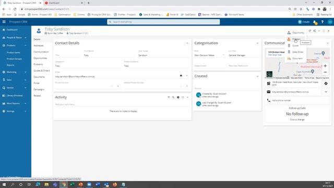Click the send email icon beside Email
The height and width of the screenshot is (188, 334).
[181, 76]
